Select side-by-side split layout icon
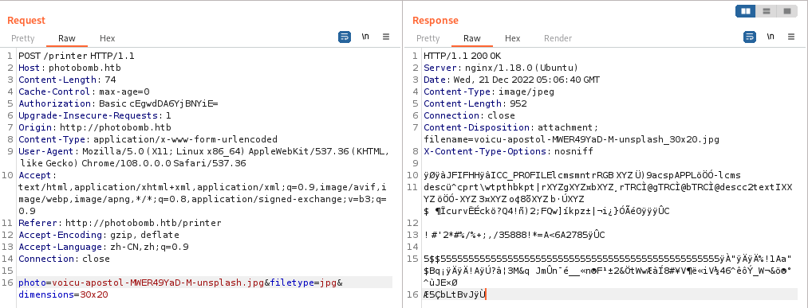 [x=746, y=11]
